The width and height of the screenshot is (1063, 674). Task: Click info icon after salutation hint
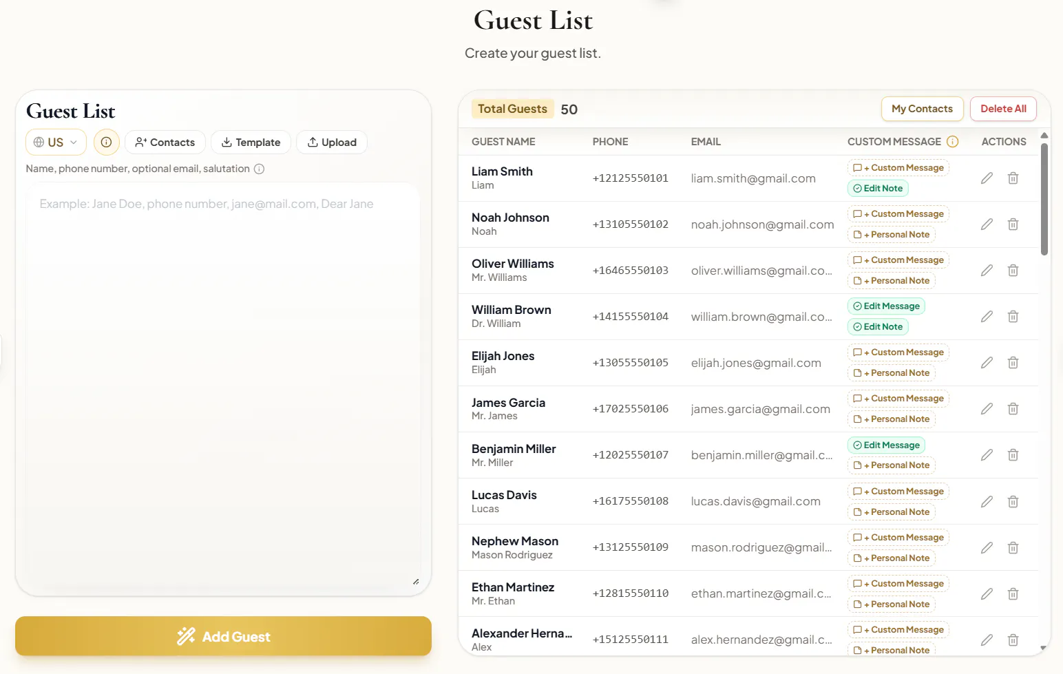point(259,169)
